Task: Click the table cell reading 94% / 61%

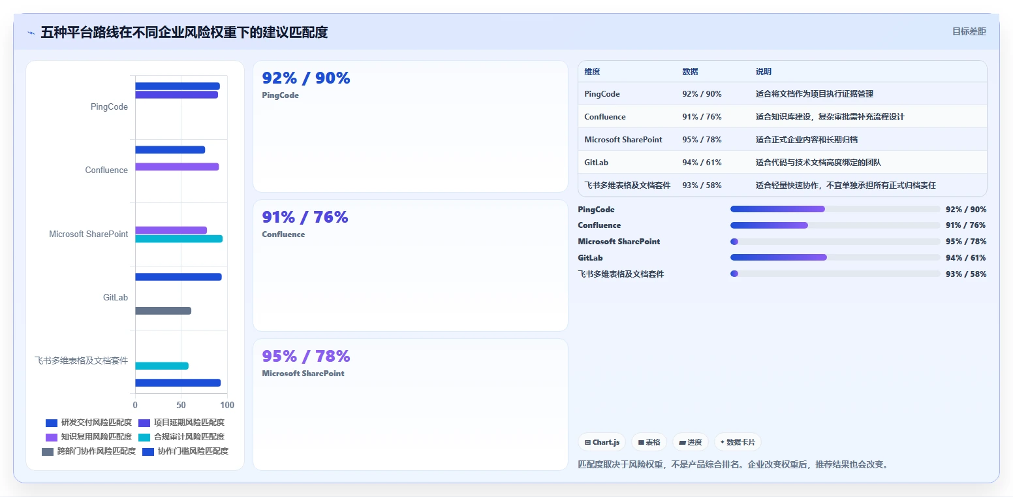Action: coord(702,163)
